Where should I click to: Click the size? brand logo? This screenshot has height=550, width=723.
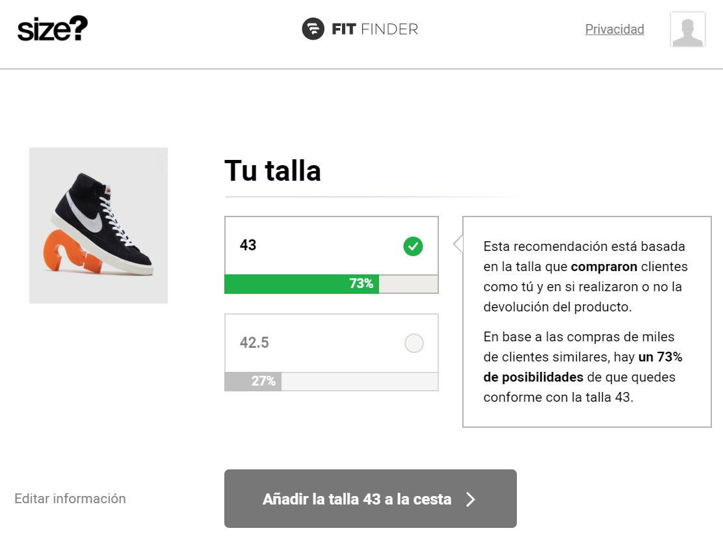(53, 29)
